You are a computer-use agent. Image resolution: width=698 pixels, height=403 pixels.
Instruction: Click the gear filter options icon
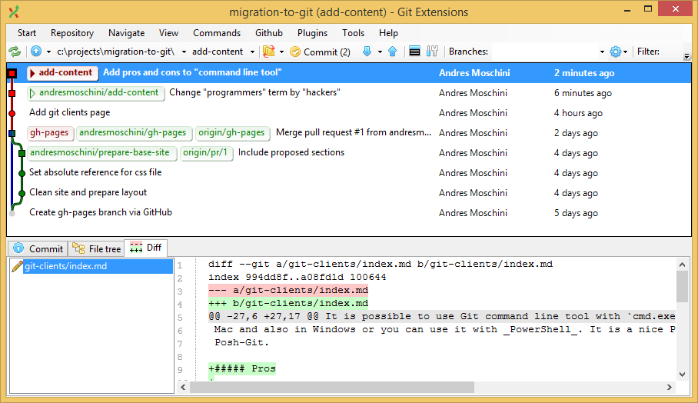[616, 52]
